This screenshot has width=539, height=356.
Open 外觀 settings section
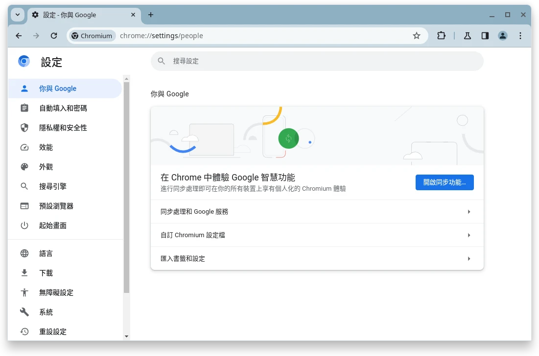[46, 167]
